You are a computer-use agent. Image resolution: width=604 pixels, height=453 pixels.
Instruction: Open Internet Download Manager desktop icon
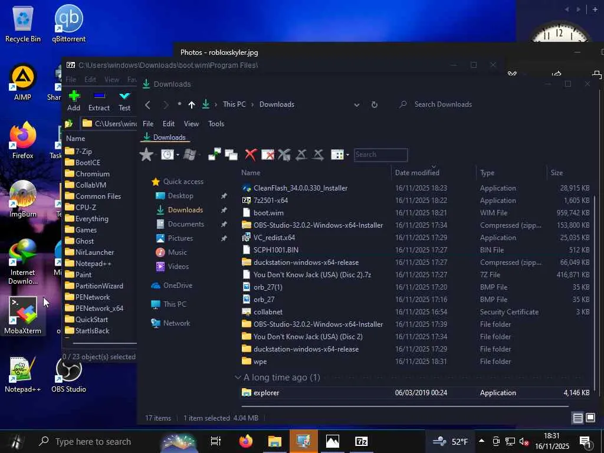pos(23,262)
